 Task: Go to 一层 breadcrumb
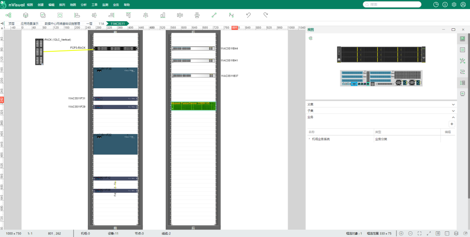(x=89, y=23)
